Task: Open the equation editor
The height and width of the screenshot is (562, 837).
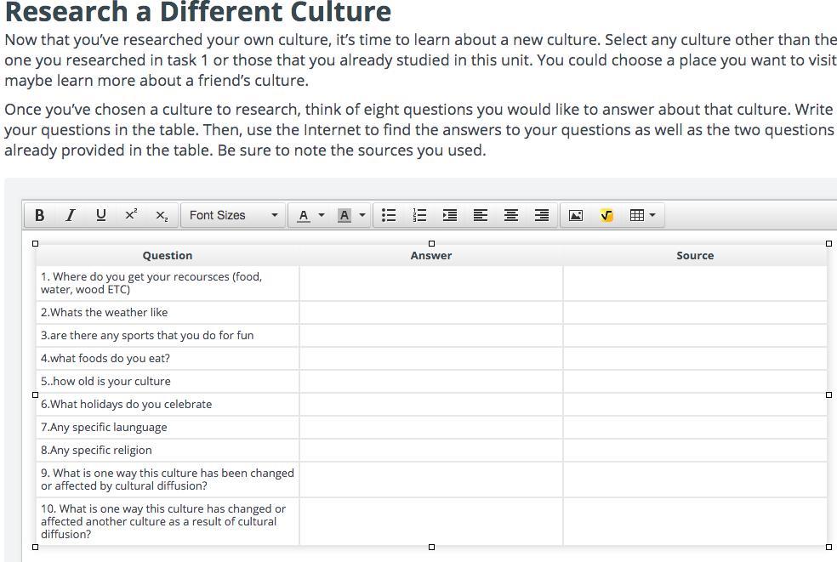Action: click(x=606, y=215)
